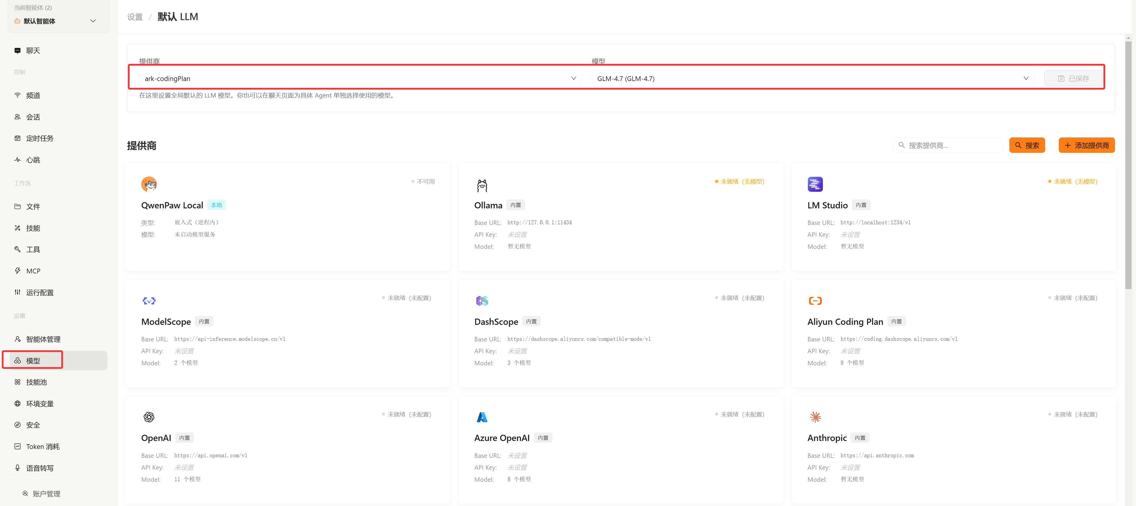The height and width of the screenshot is (506, 1136).
Task: Expand the current agent selector 默认智能体
Action: point(58,21)
